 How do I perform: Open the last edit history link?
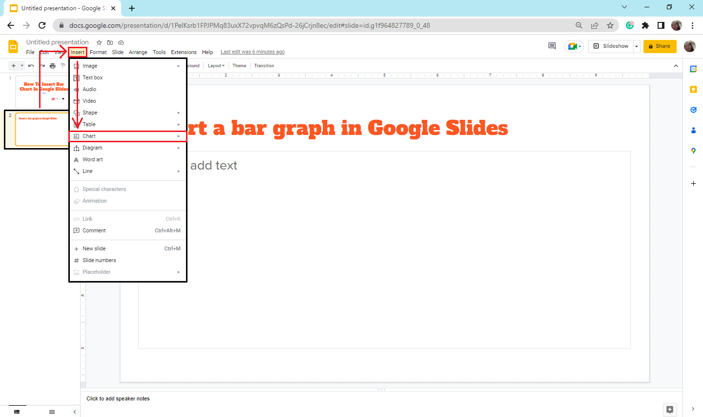[252, 52]
